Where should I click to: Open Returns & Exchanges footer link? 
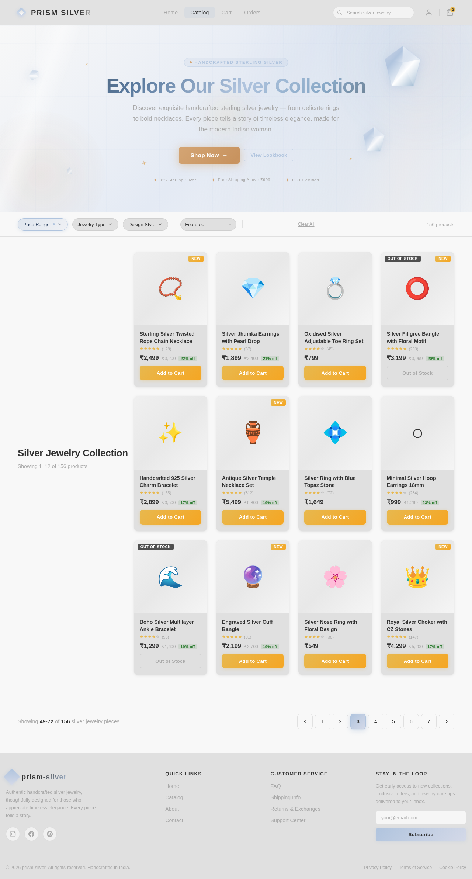pos(295,809)
